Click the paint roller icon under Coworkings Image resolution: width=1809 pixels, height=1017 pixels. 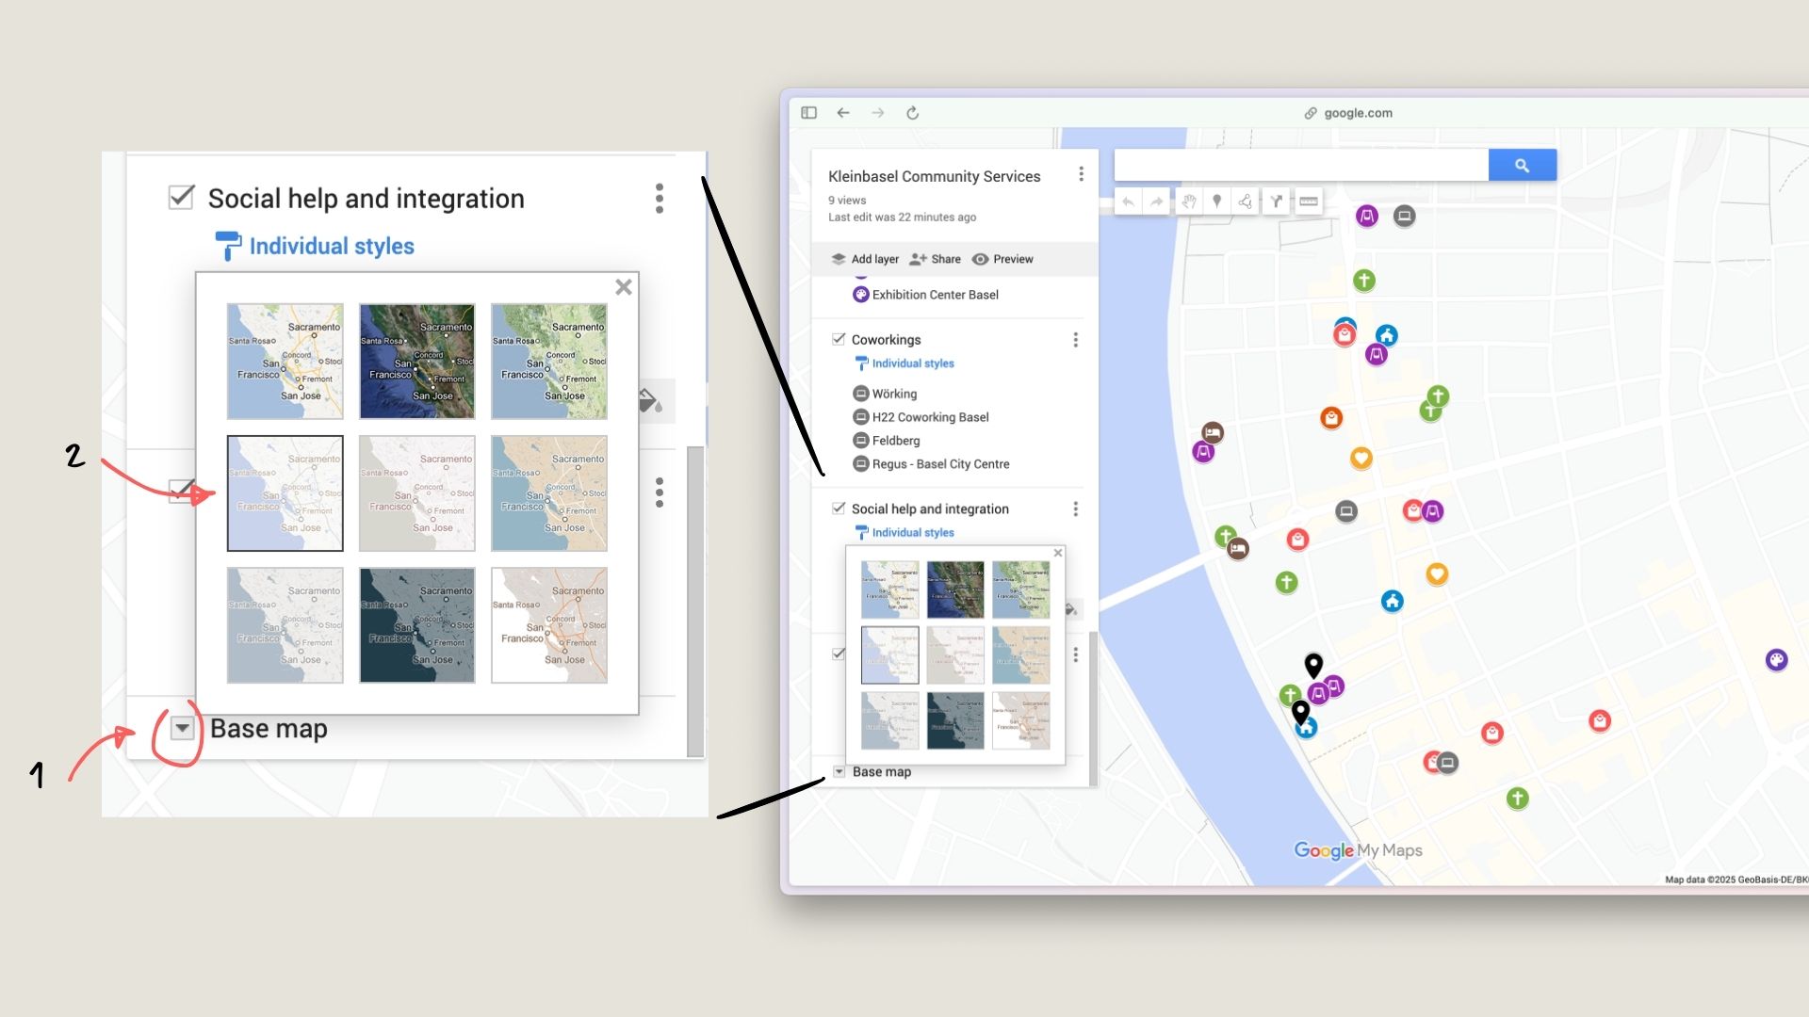coord(860,363)
